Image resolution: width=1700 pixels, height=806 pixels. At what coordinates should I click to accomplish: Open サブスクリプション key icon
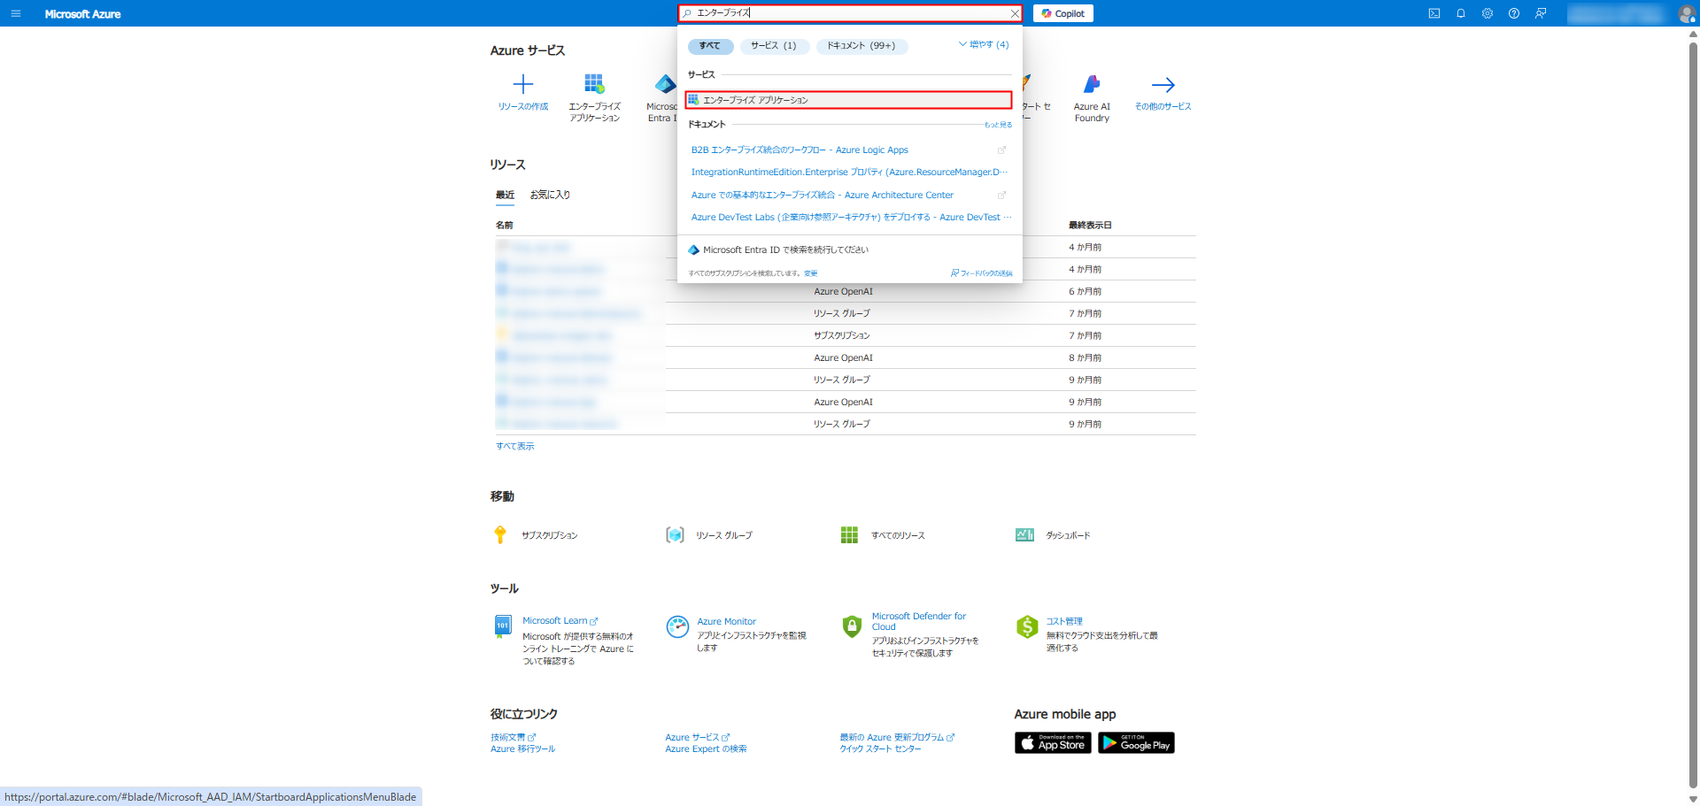(500, 535)
